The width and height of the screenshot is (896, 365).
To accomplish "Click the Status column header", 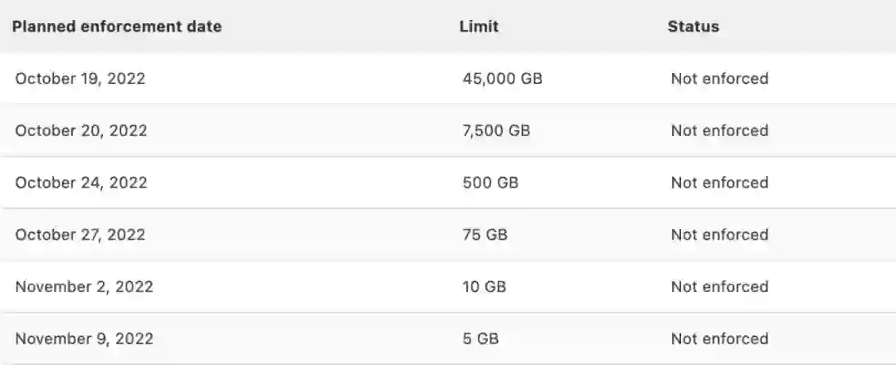I will 693,27.
